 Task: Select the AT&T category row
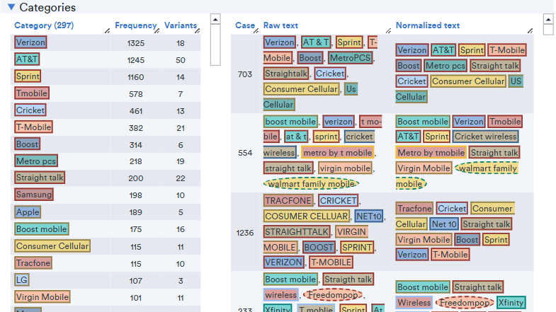point(27,59)
